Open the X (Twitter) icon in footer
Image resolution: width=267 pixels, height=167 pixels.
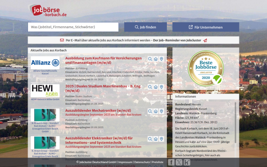[179, 162]
